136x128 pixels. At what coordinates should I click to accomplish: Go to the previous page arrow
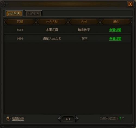pos(59,118)
